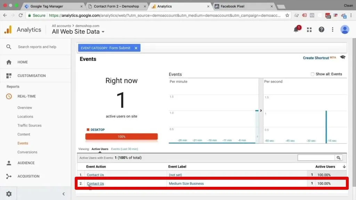Collapse the left sidebar with the chevron

pyautogui.click(x=63, y=193)
